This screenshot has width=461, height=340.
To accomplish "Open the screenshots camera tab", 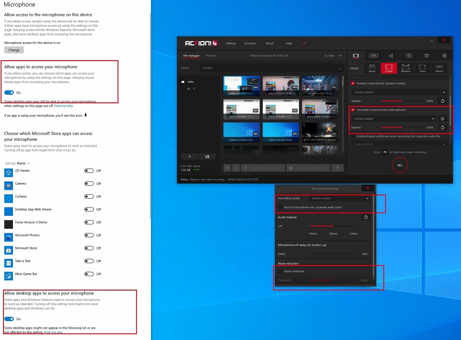I will click(409, 56).
